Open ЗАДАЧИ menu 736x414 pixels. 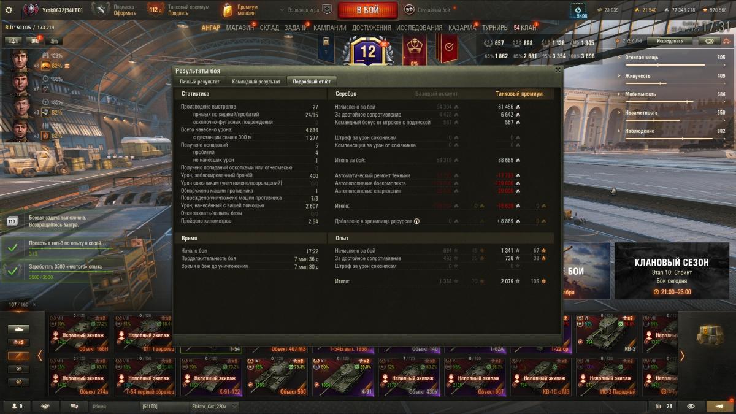click(296, 28)
